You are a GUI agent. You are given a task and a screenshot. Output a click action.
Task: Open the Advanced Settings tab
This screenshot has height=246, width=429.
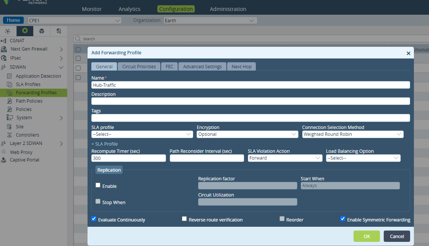coord(203,66)
